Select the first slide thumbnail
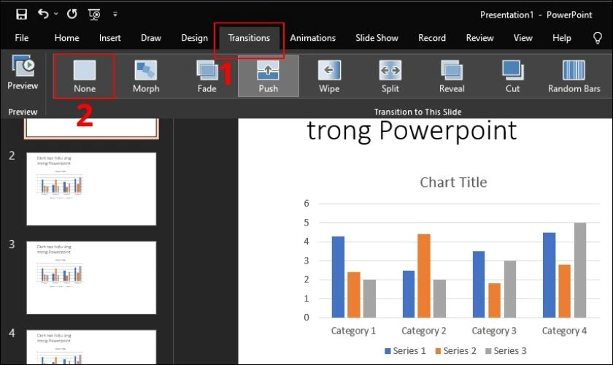The height and width of the screenshot is (365, 613). [91, 128]
